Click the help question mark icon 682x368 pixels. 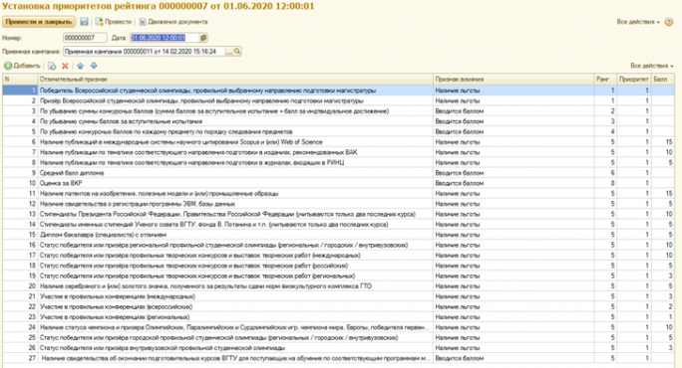click(x=669, y=22)
